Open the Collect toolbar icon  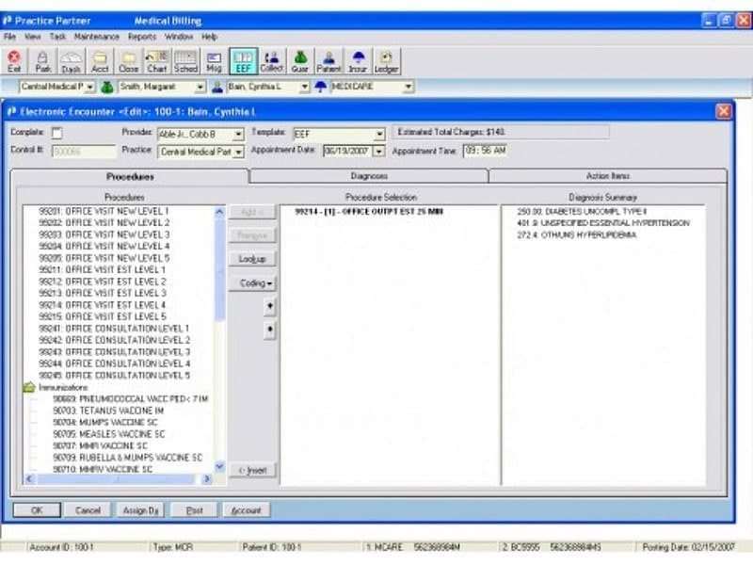click(271, 61)
